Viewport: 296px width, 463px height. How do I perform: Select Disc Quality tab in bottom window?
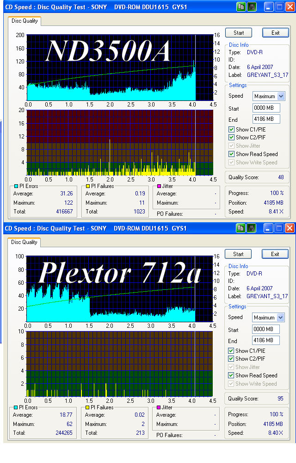click(24, 242)
